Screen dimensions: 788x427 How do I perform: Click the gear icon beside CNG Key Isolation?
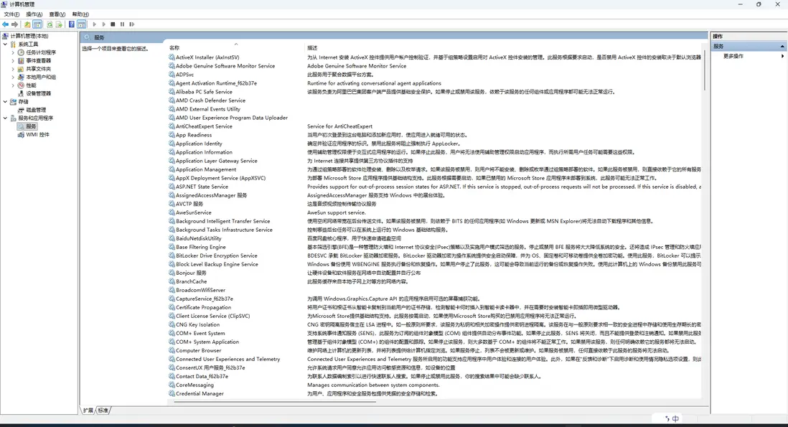[x=172, y=324]
